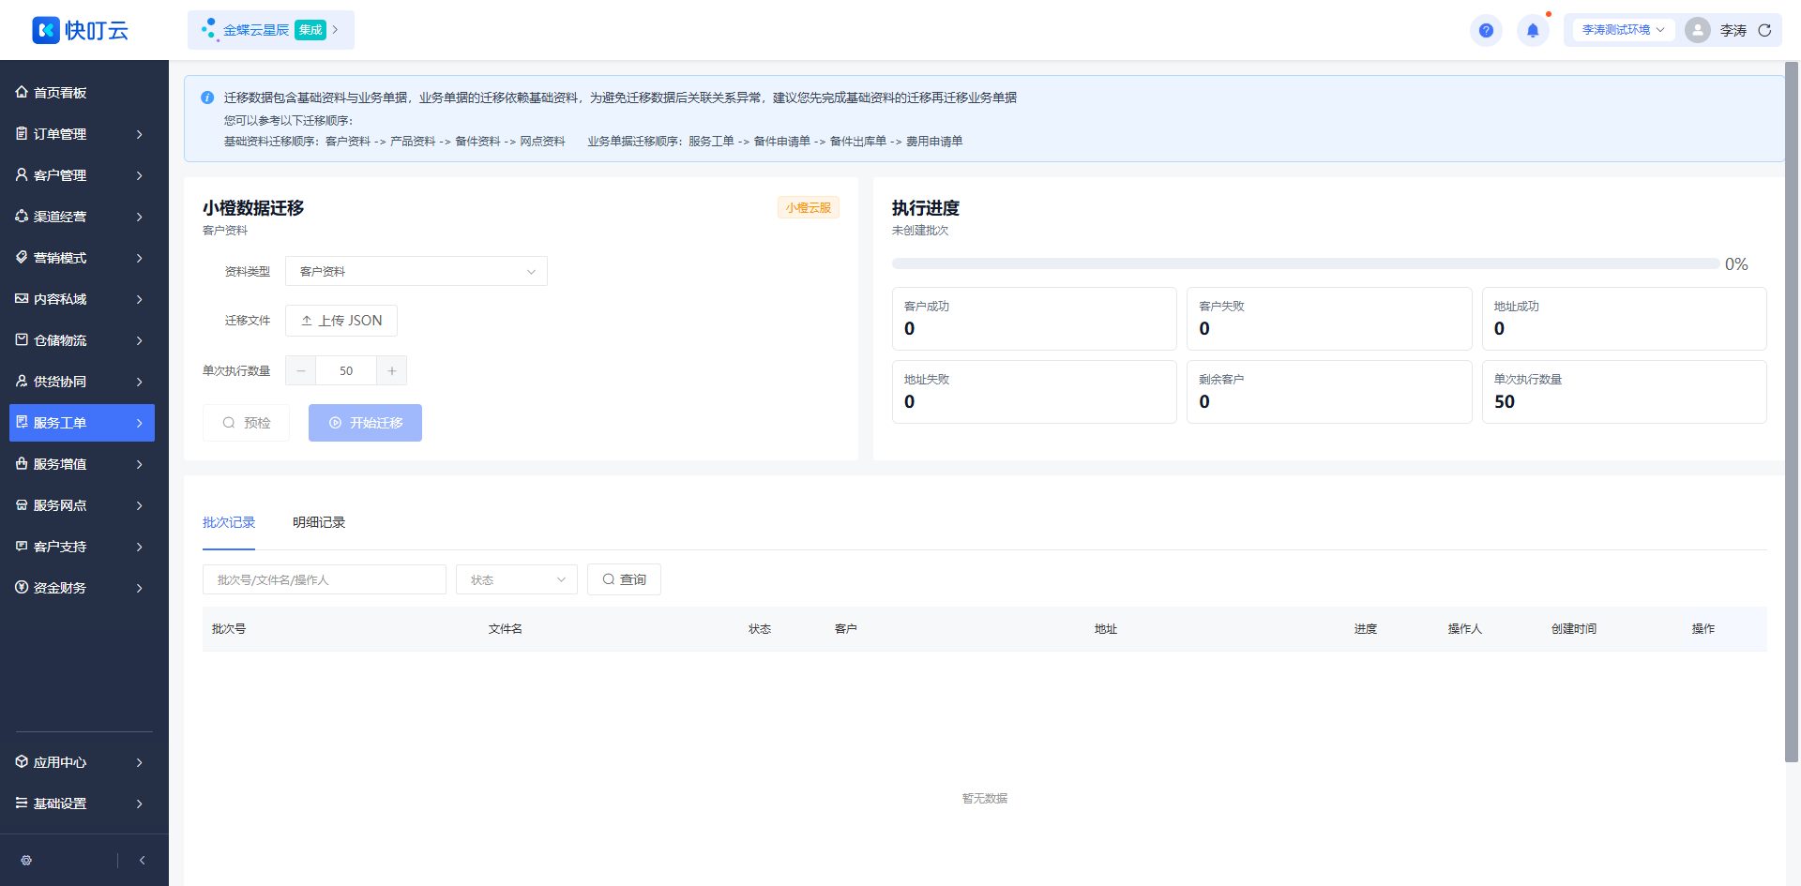Click the 供货协同 sidebar icon
The height and width of the screenshot is (886, 1801).
pos(22,381)
